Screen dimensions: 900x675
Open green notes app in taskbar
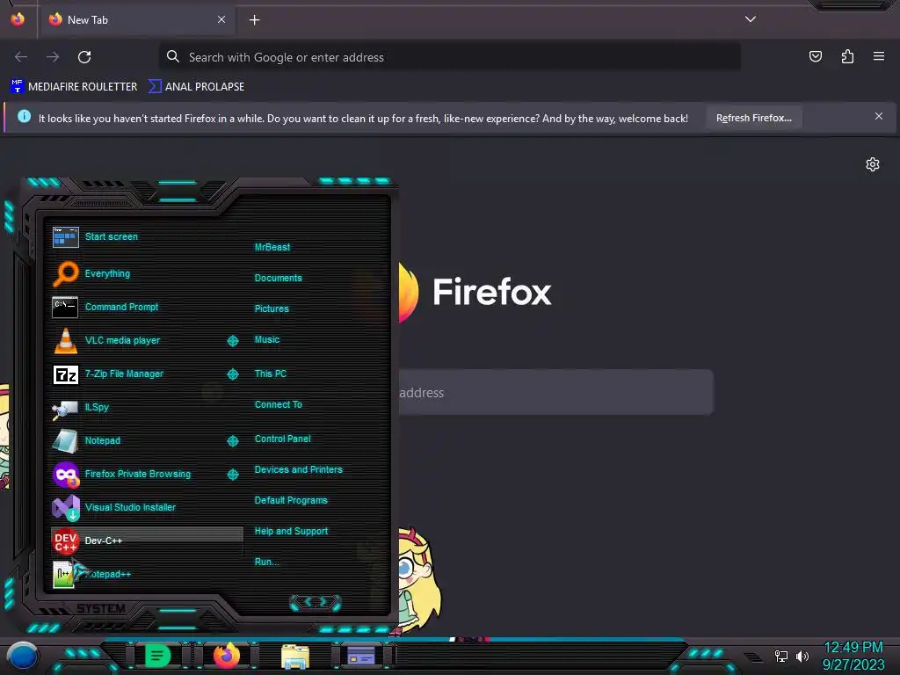pos(158,656)
